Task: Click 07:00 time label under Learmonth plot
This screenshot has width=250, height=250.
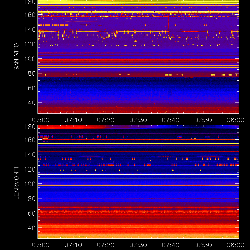Action: click(41, 245)
